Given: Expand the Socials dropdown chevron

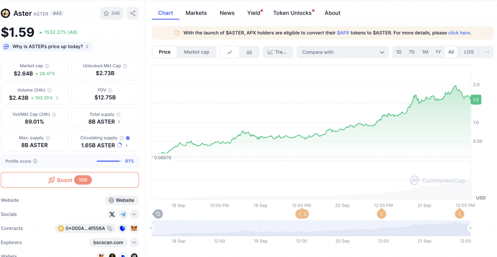Looking at the screenshot, I should 134,214.
